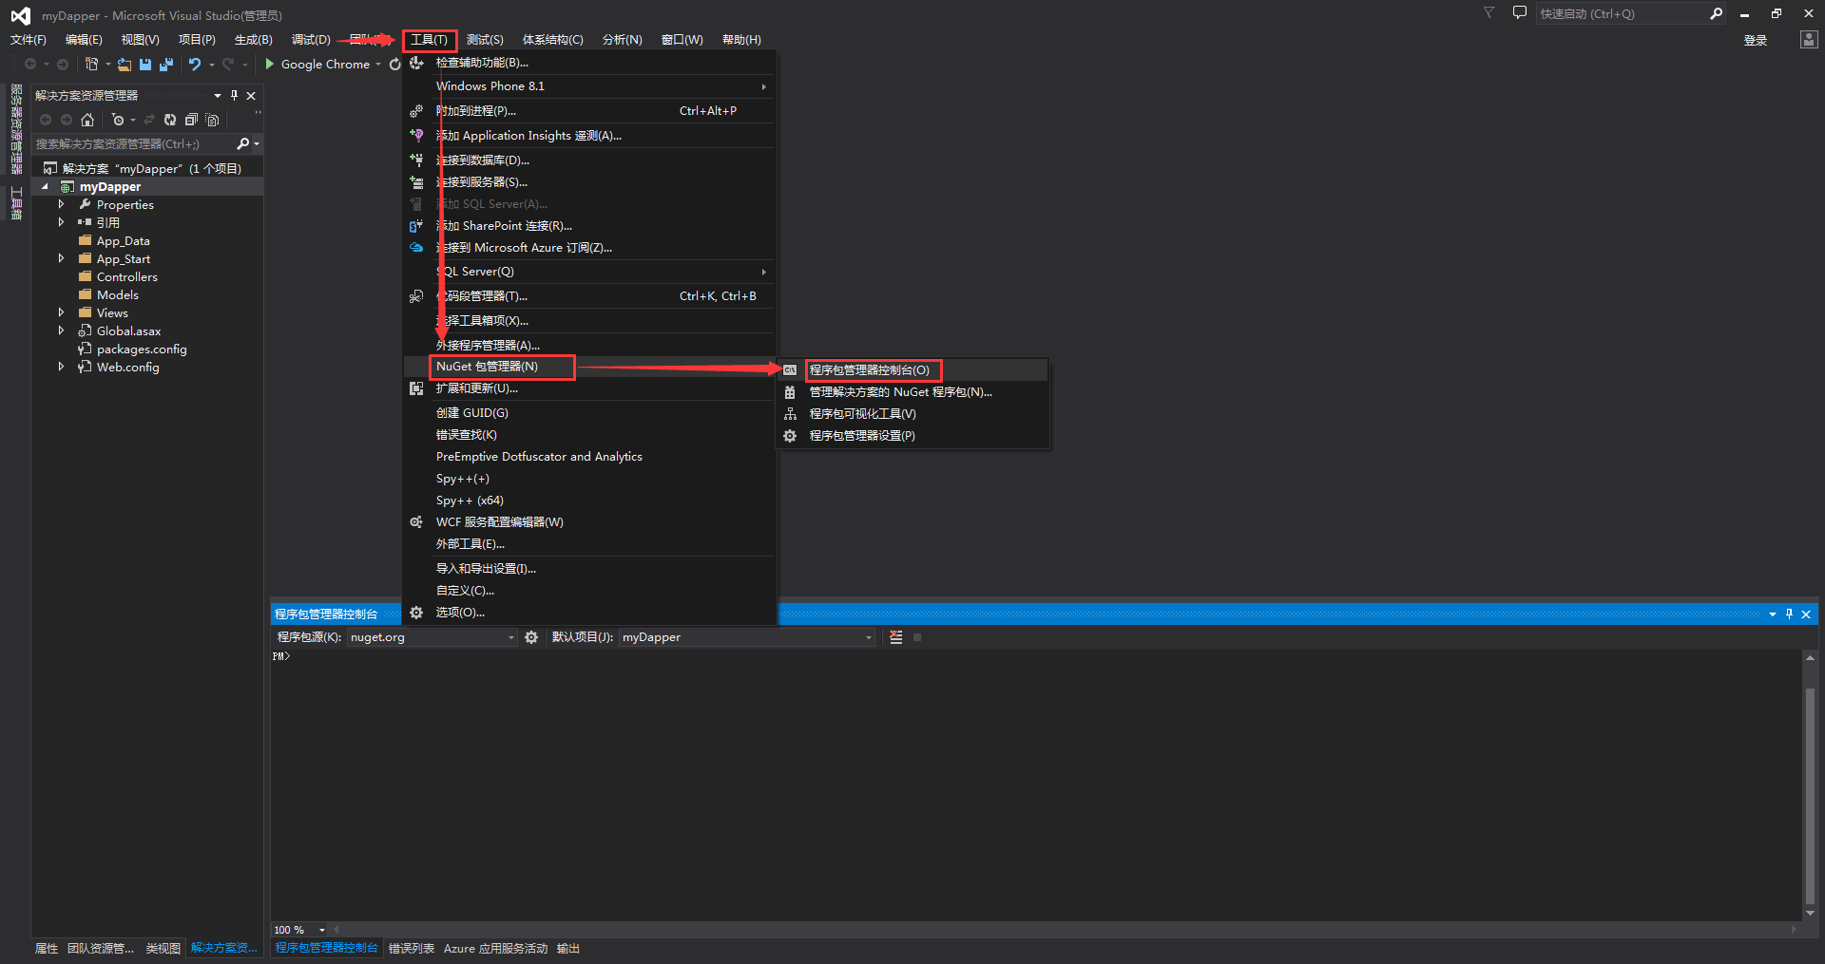
Task: Start debugging with the green play icon
Action: pos(270,64)
